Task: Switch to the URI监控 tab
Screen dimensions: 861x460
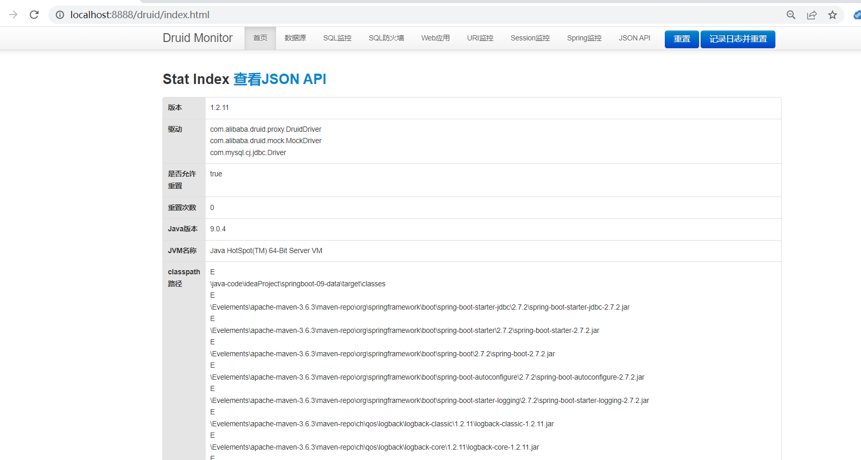Action: coord(480,38)
